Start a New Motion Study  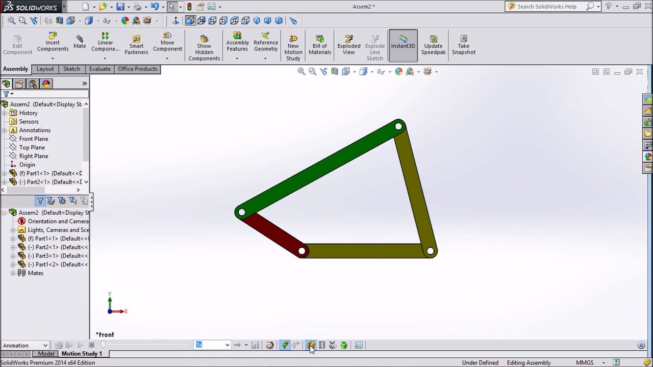click(x=293, y=48)
